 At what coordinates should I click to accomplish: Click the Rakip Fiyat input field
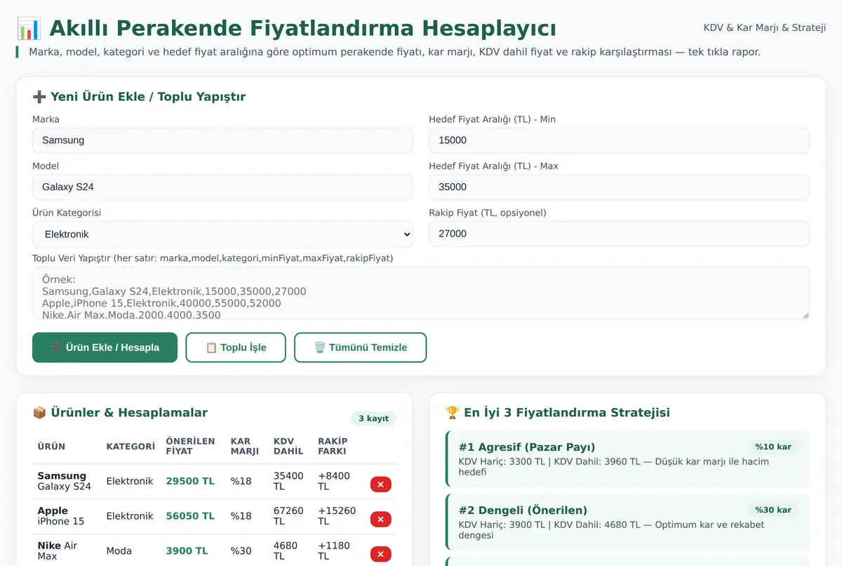click(x=619, y=234)
